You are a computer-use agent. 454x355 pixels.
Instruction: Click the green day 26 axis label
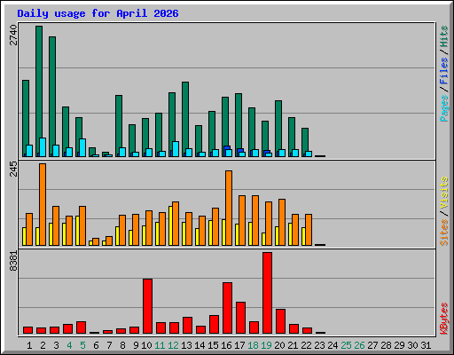tap(359, 345)
